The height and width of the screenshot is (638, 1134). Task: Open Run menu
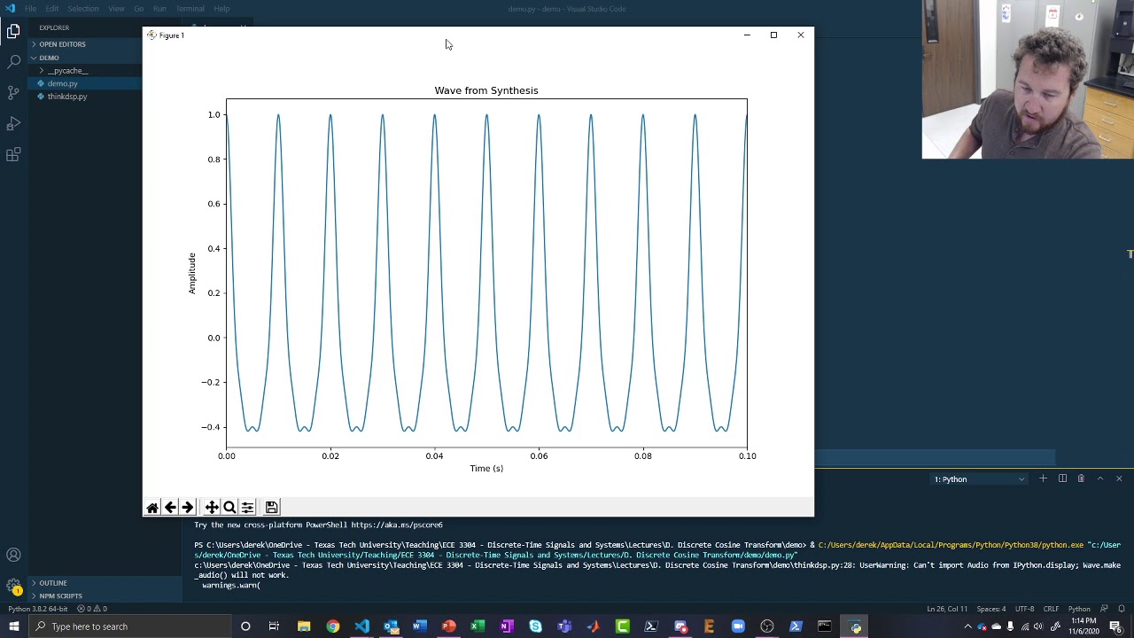(159, 9)
